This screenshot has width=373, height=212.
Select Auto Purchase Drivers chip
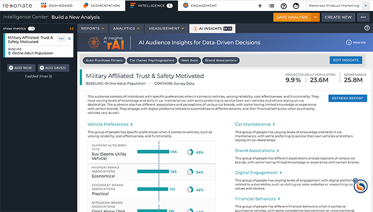coord(104,61)
